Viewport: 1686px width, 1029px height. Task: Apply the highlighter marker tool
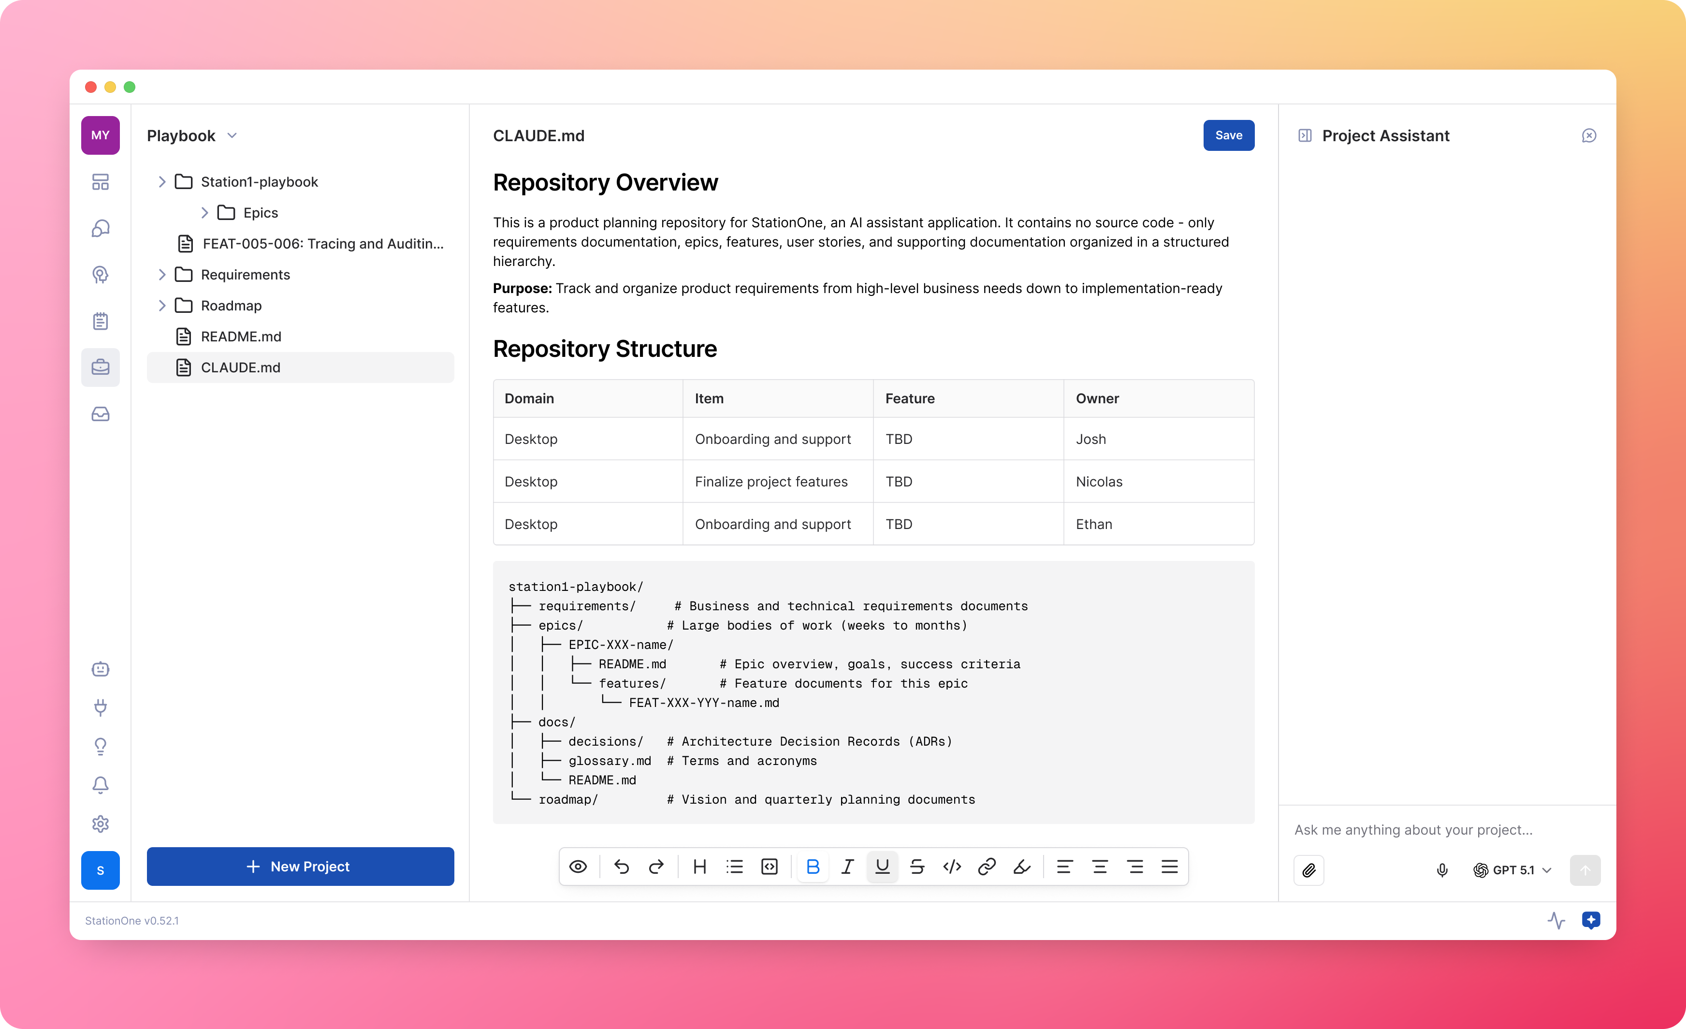[x=1021, y=867]
